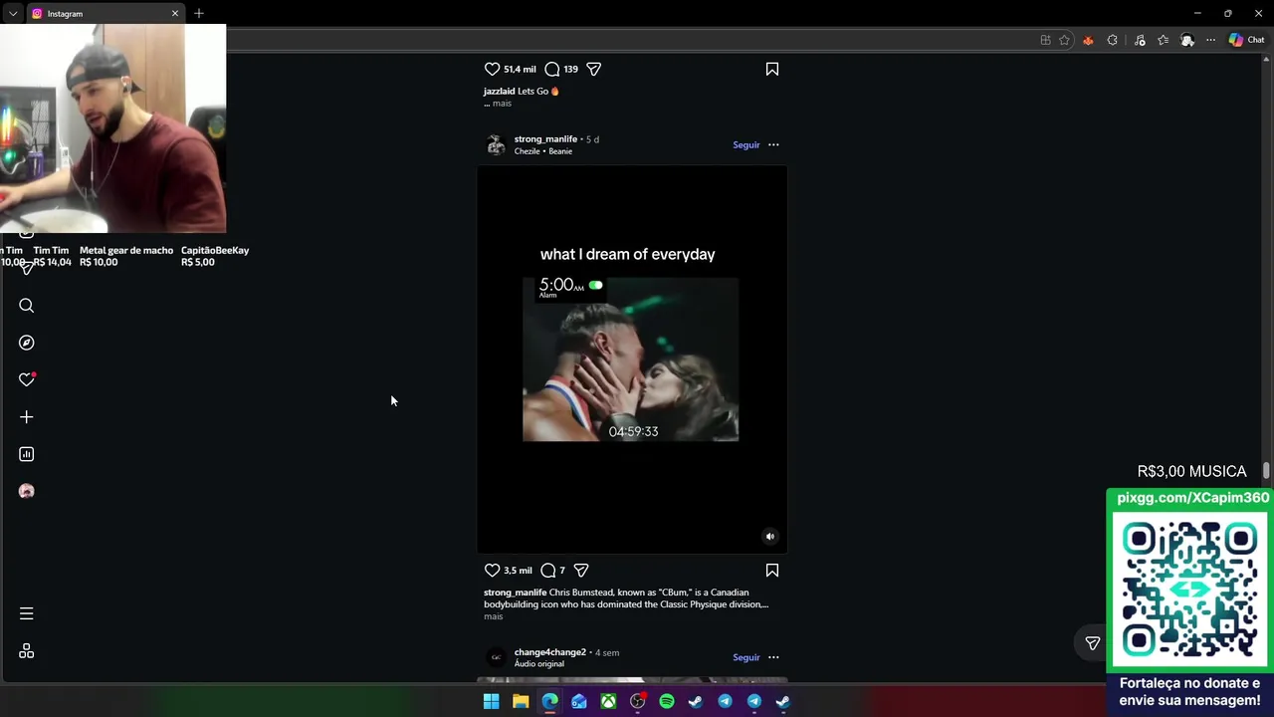Screen dimensions: 1274x717
Task: Click the pixgg QR code overlay
Action: [1190, 588]
